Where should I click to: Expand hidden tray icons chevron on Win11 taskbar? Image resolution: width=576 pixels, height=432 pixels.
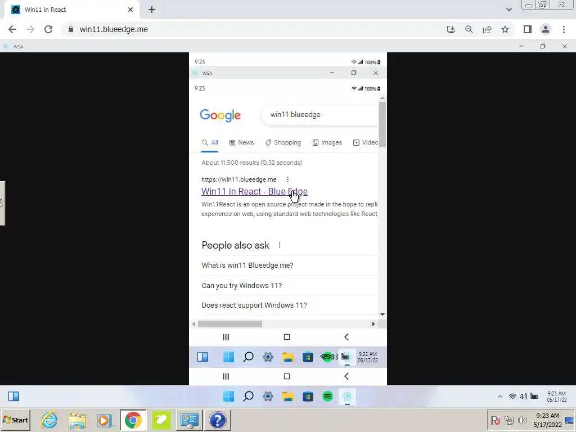(500, 397)
